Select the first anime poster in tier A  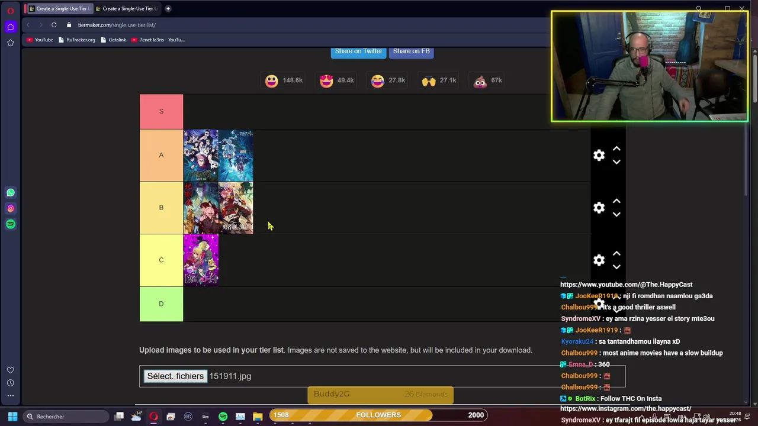coord(201,155)
